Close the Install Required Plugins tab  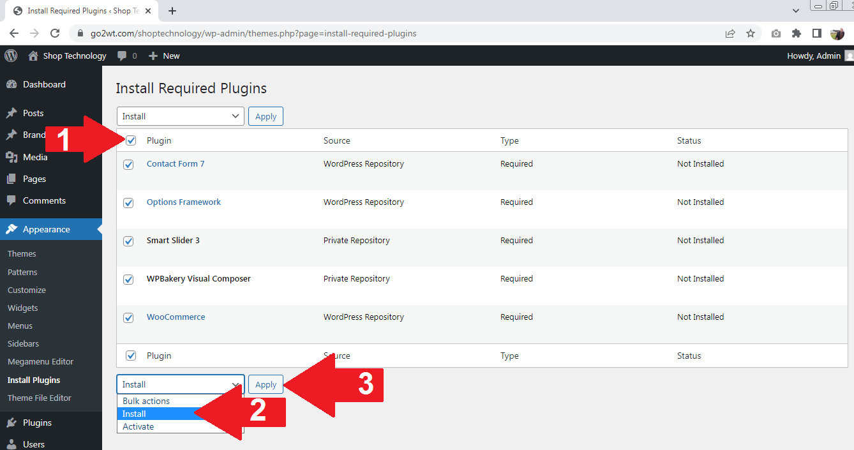tap(147, 11)
